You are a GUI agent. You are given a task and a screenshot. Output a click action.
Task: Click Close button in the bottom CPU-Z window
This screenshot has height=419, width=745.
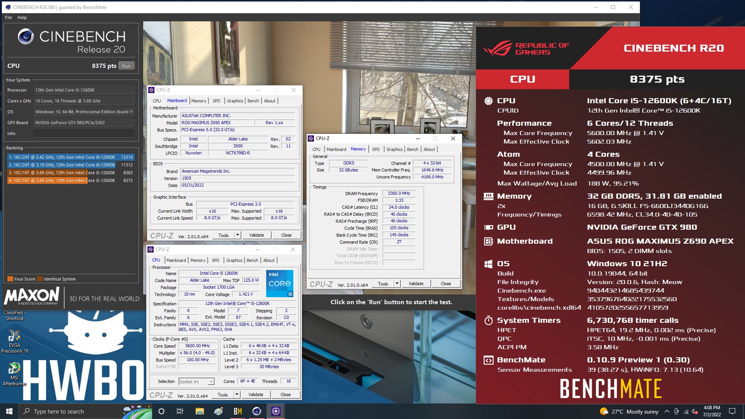tap(286, 395)
